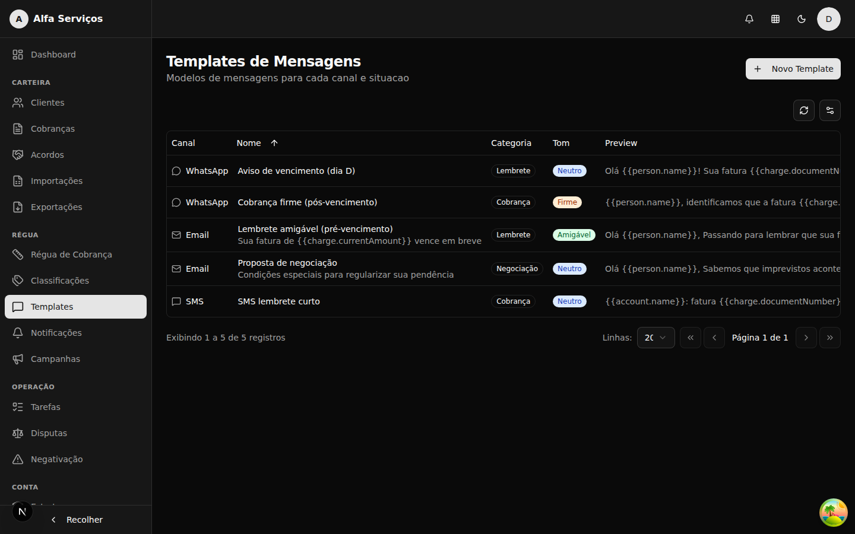Open Notificações page

(75, 333)
